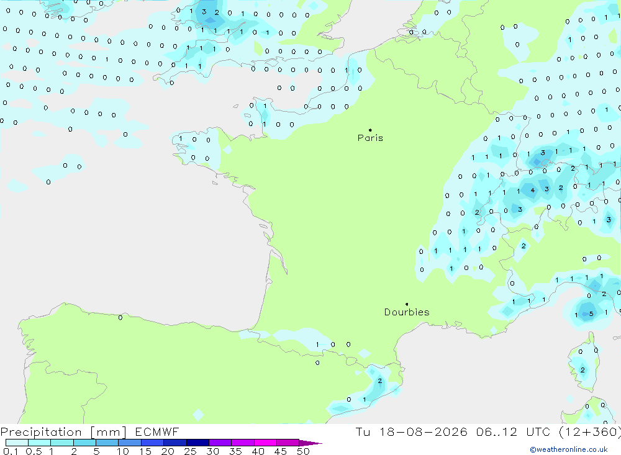This screenshot has width=621, height=455.
Task: Click the Paris city label
Action: click(x=370, y=138)
